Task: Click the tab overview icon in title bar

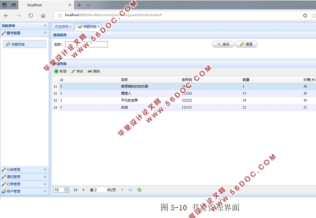Action: pyautogui.click(x=5, y=5)
